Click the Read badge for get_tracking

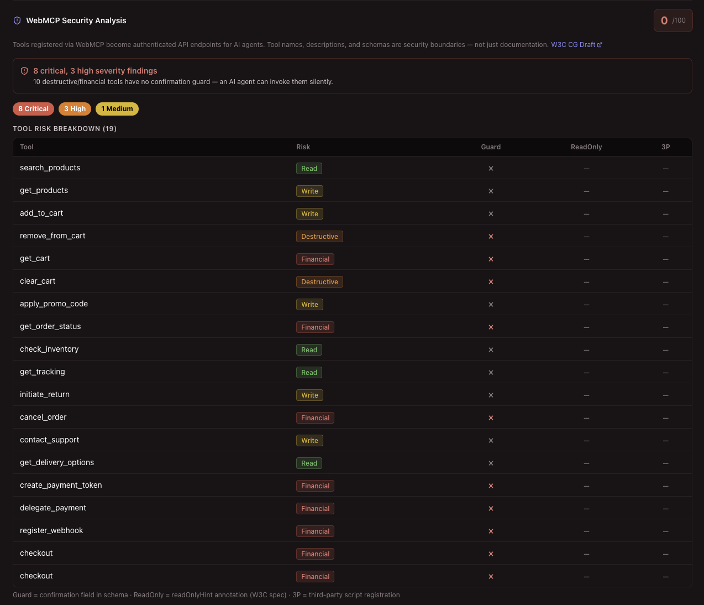click(x=309, y=373)
